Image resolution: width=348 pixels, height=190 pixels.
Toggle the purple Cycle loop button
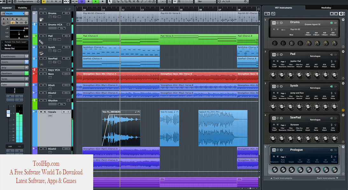[82, 1]
